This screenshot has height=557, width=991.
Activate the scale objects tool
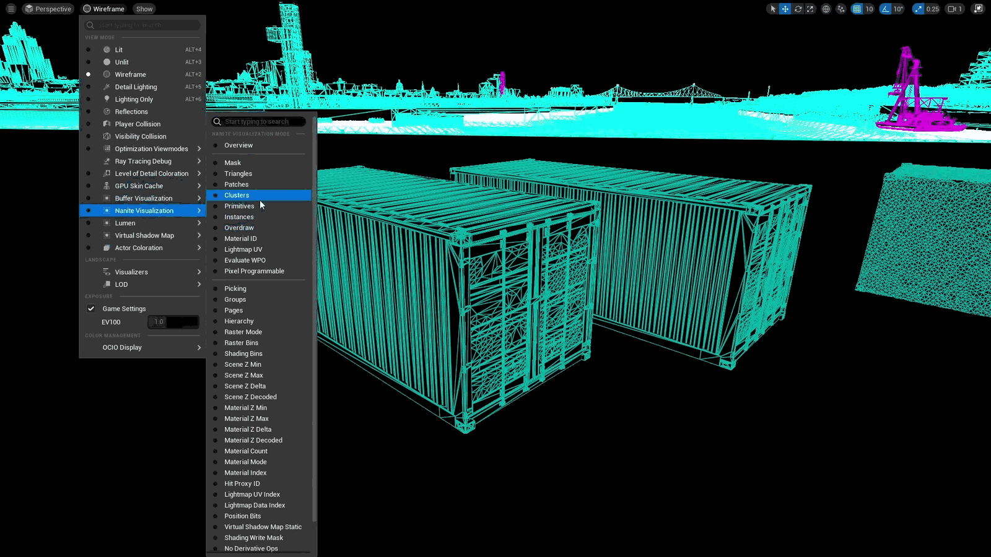[x=810, y=9]
